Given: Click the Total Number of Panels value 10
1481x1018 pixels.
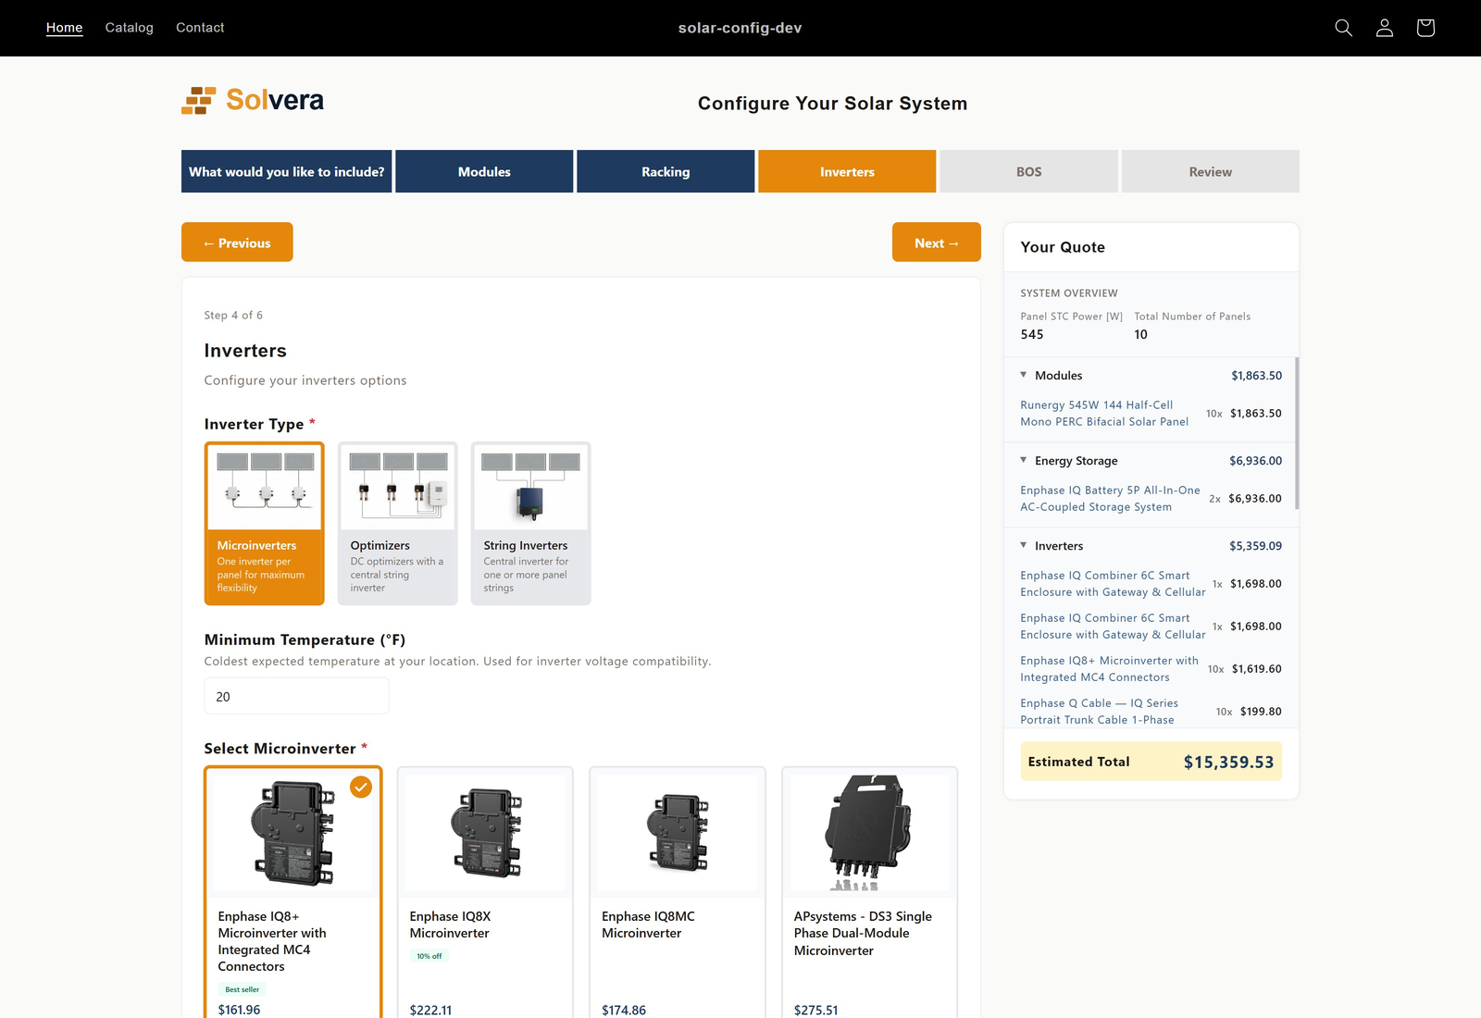Looking at the screenshot, I should click(1140, 334).
